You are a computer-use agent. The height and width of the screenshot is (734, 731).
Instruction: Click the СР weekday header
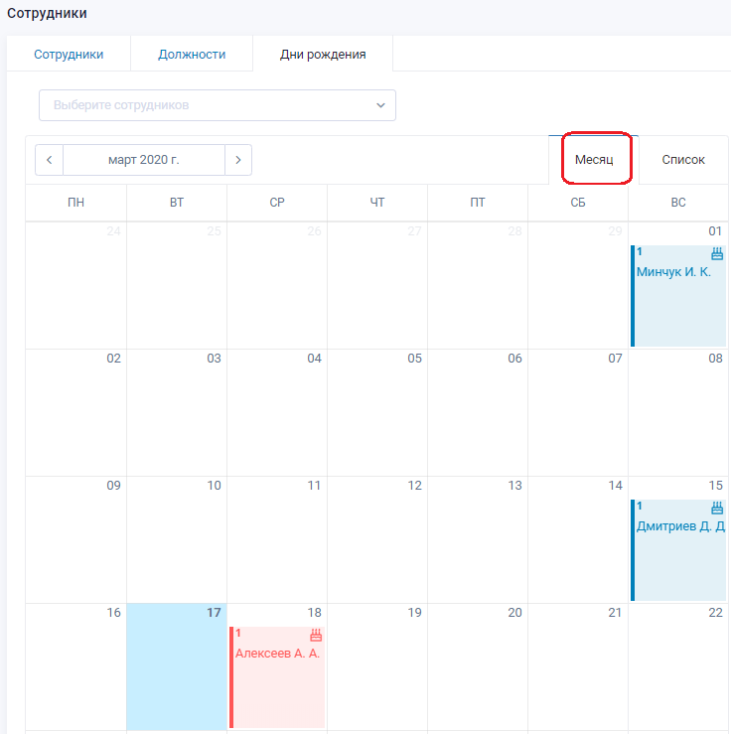[x=276, y=203]
